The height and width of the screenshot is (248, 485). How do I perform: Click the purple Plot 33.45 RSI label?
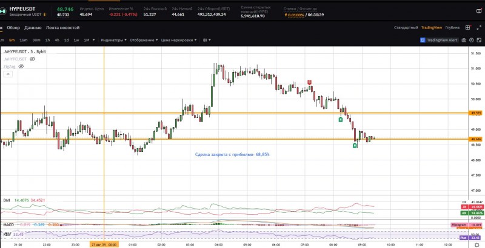(x=471, y=238)
